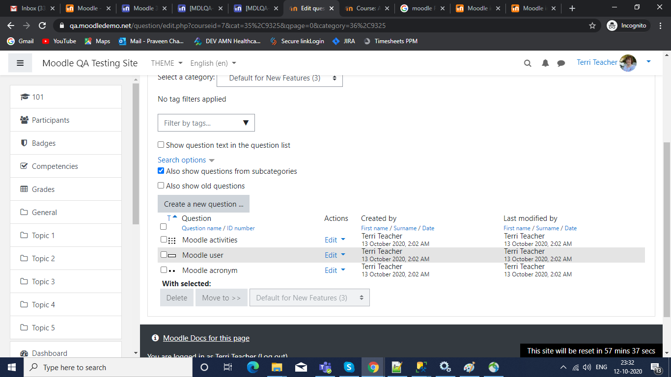
Task: Select the Moodle user question checkbox
Action: pos(164,255)
